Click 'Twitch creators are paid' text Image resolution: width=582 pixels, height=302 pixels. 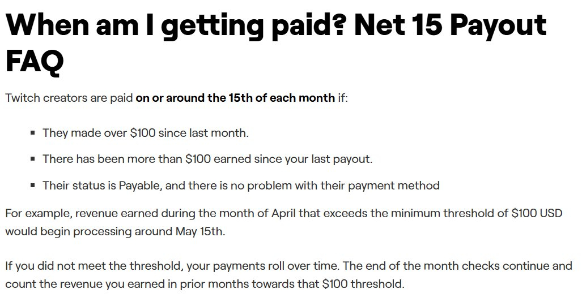(x=69, y=98)
